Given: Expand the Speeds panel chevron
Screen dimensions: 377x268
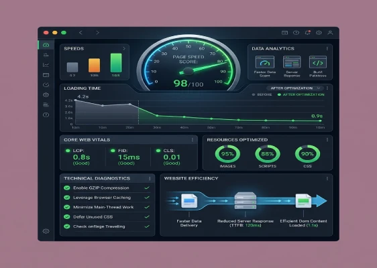Looking at the screenshot, I should 124,49.
